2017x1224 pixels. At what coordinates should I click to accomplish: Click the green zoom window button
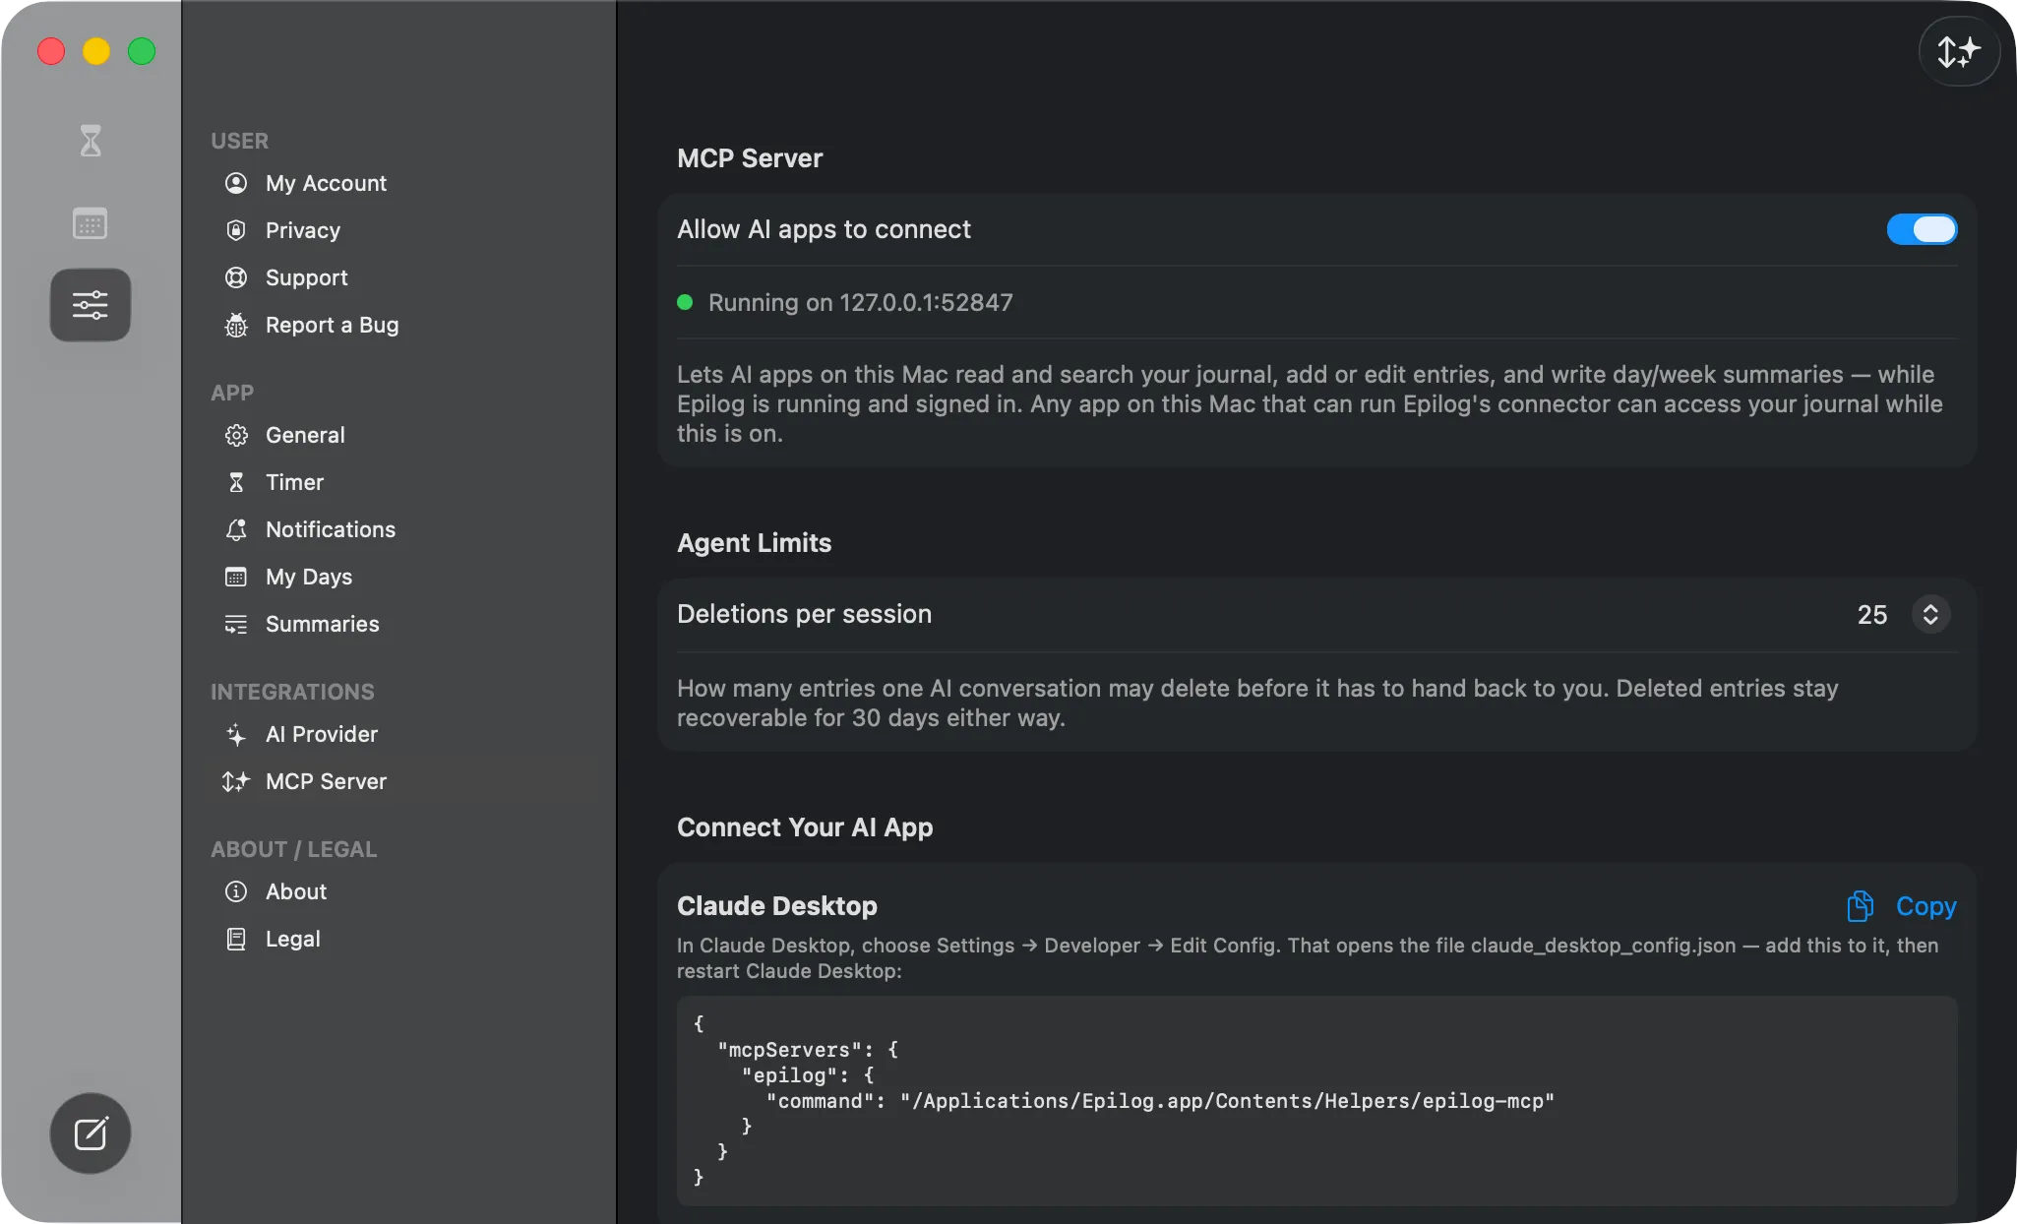click(x=142, y=51)
